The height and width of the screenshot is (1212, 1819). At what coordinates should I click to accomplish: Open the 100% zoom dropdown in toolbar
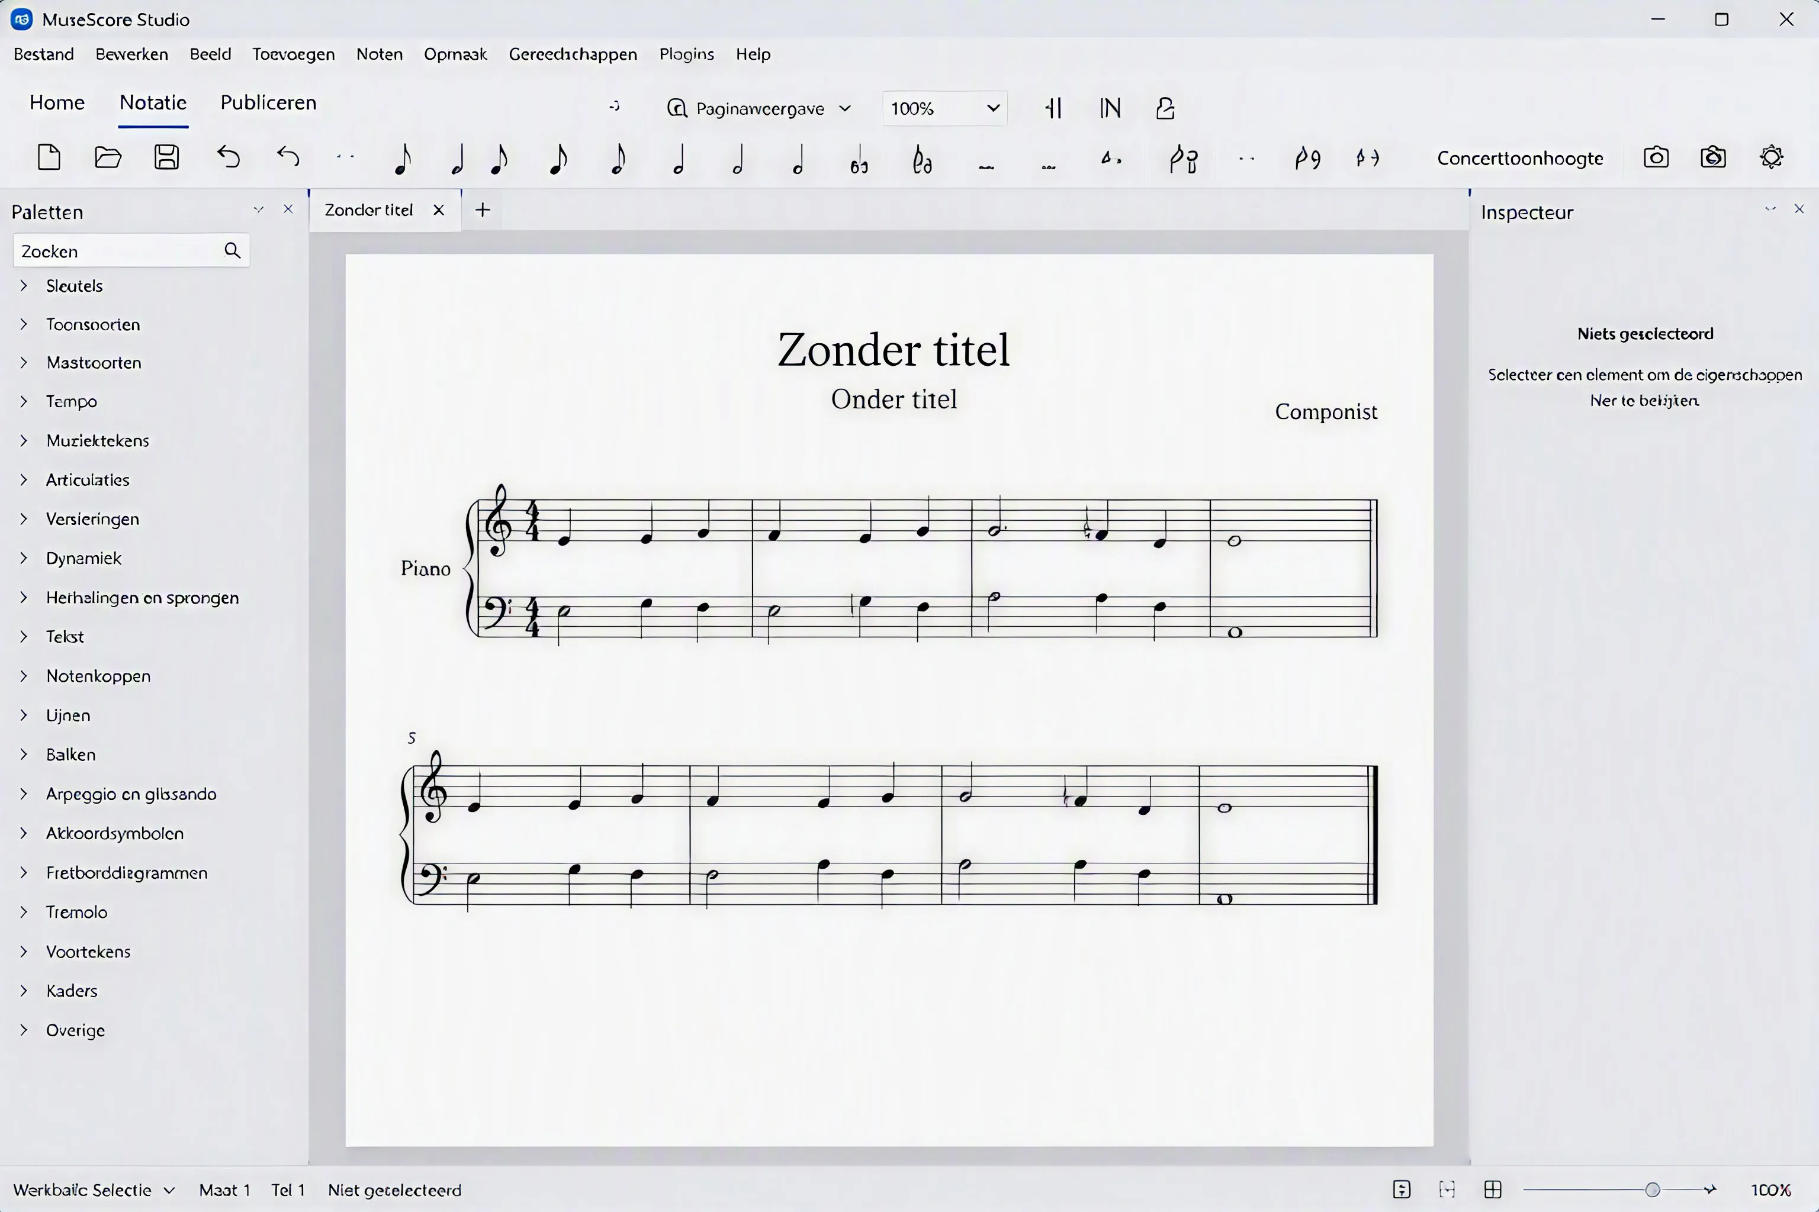(x=944, y=108)
